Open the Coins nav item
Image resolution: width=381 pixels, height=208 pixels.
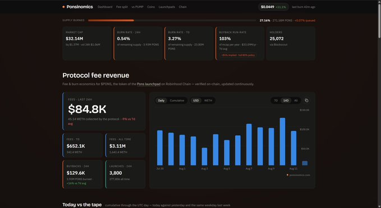point(151,7)
